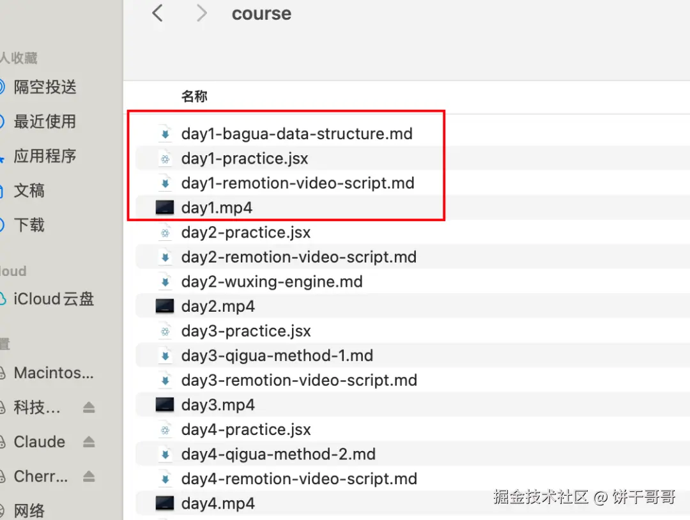Click the Finder forward navigation arrow
The image size is (690, 520).
click(x=202, y=13)
